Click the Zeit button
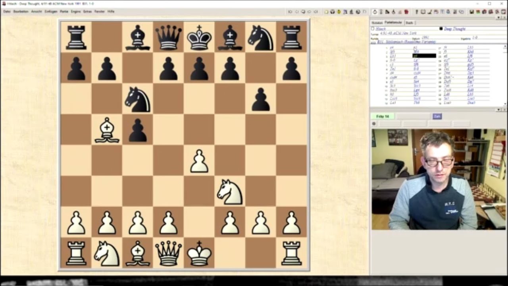 point(437,116)
